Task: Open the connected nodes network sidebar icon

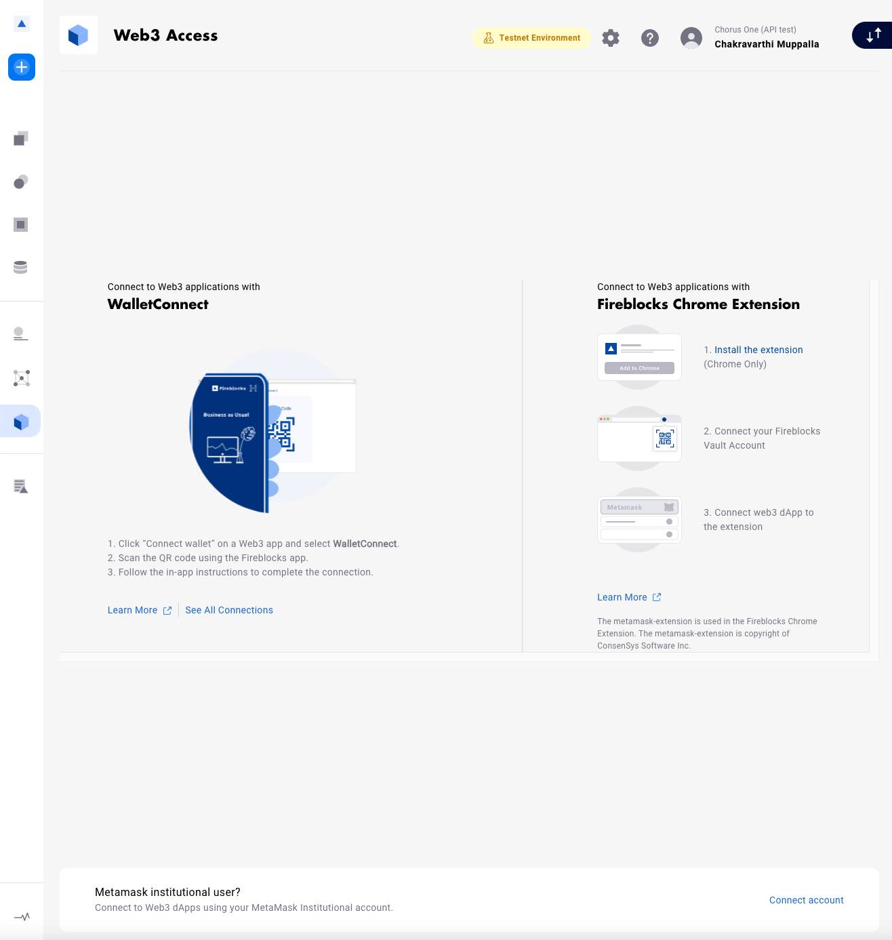Action: (21, 378)
